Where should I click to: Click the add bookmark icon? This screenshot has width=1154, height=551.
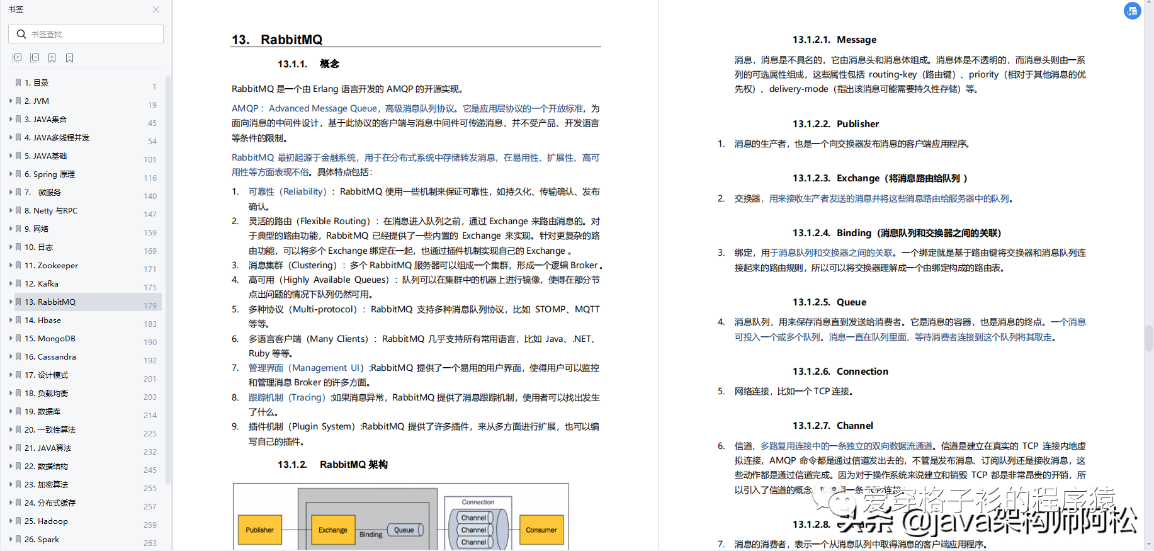coord(52,58)
